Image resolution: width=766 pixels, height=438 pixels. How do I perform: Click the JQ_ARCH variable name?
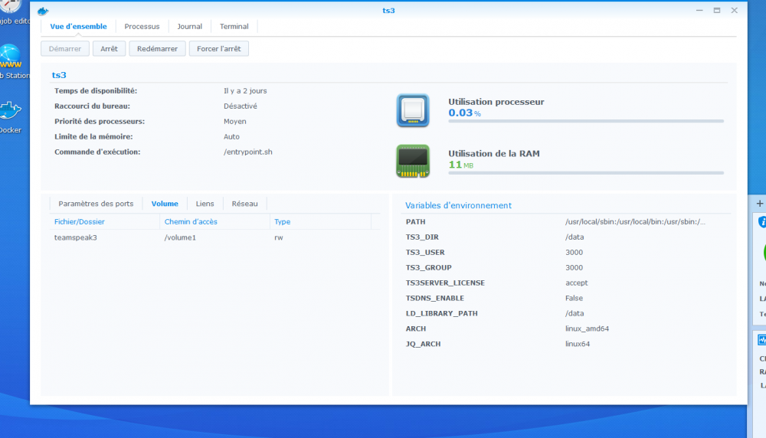point(423,344)
